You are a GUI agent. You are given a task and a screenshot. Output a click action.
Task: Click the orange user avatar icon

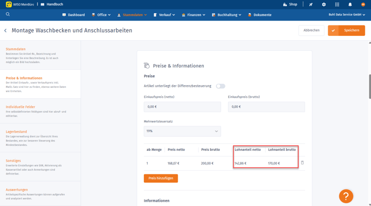[x=363, y=4]
